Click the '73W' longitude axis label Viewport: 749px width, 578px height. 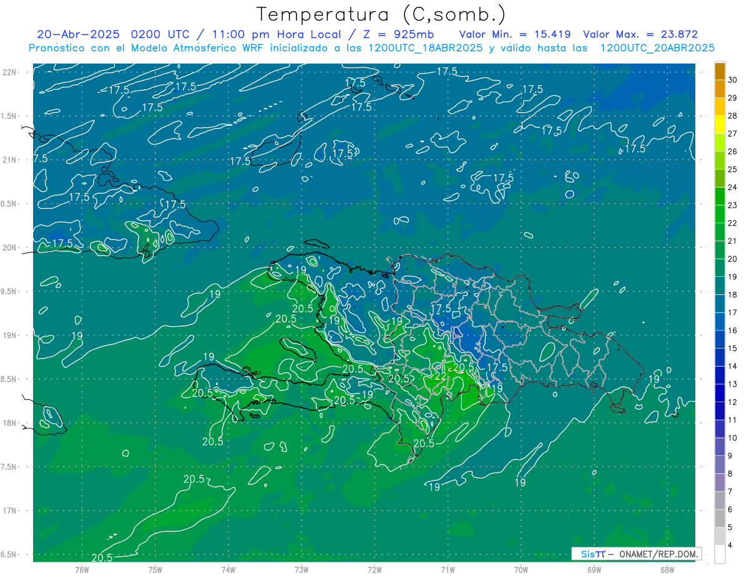click(x=301, y=569)
